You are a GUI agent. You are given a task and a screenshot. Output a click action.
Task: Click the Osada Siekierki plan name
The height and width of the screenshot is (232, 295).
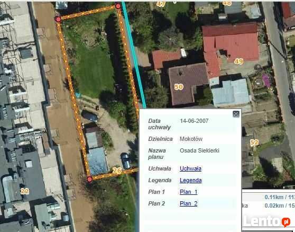199,150
